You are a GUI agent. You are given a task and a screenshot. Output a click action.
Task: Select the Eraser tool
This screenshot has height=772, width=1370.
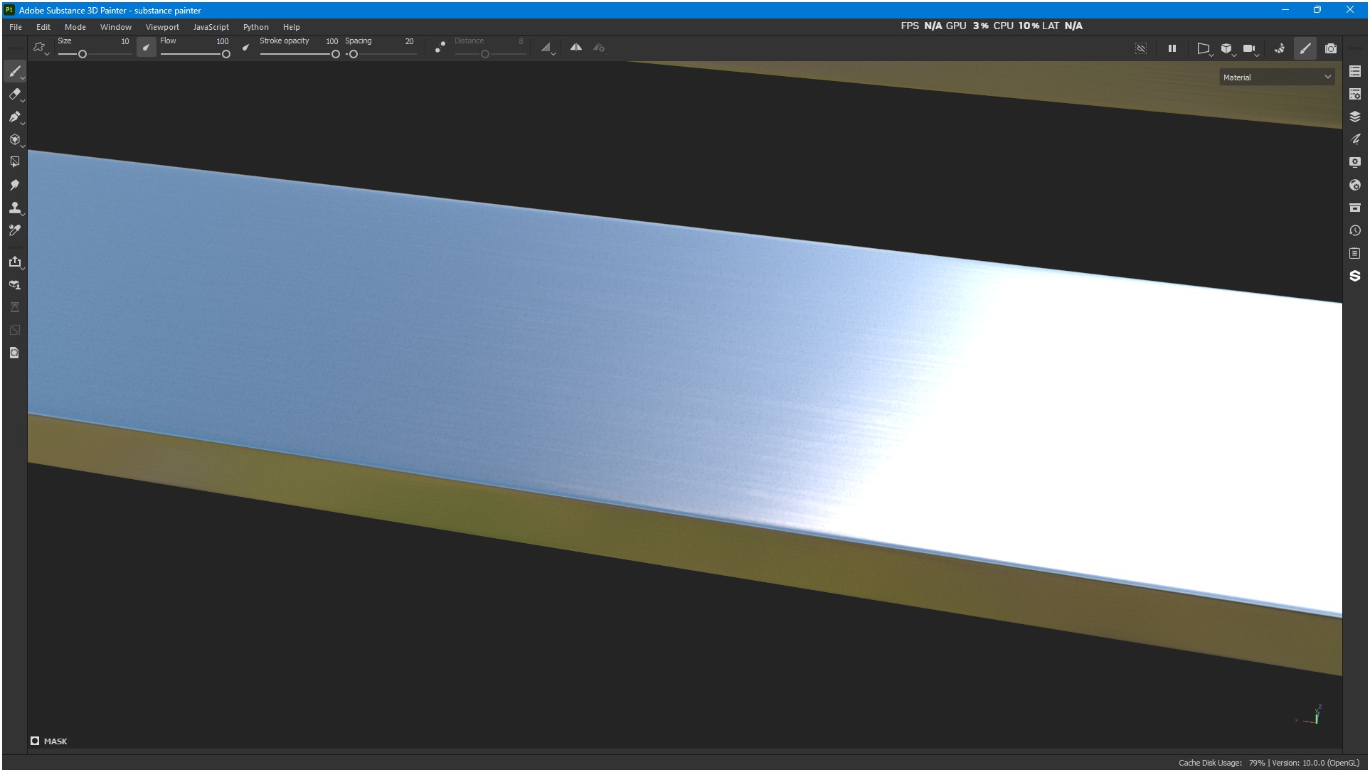coord(14,94)
